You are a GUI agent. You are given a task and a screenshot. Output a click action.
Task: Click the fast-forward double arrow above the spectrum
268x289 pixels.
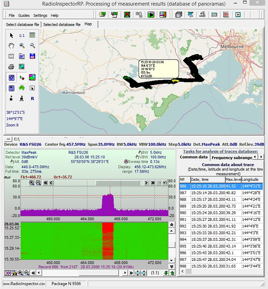click(x=154, y=183)
